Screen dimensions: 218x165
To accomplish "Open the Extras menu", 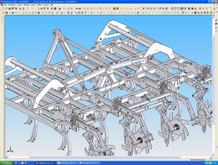I will click(33, 5).
